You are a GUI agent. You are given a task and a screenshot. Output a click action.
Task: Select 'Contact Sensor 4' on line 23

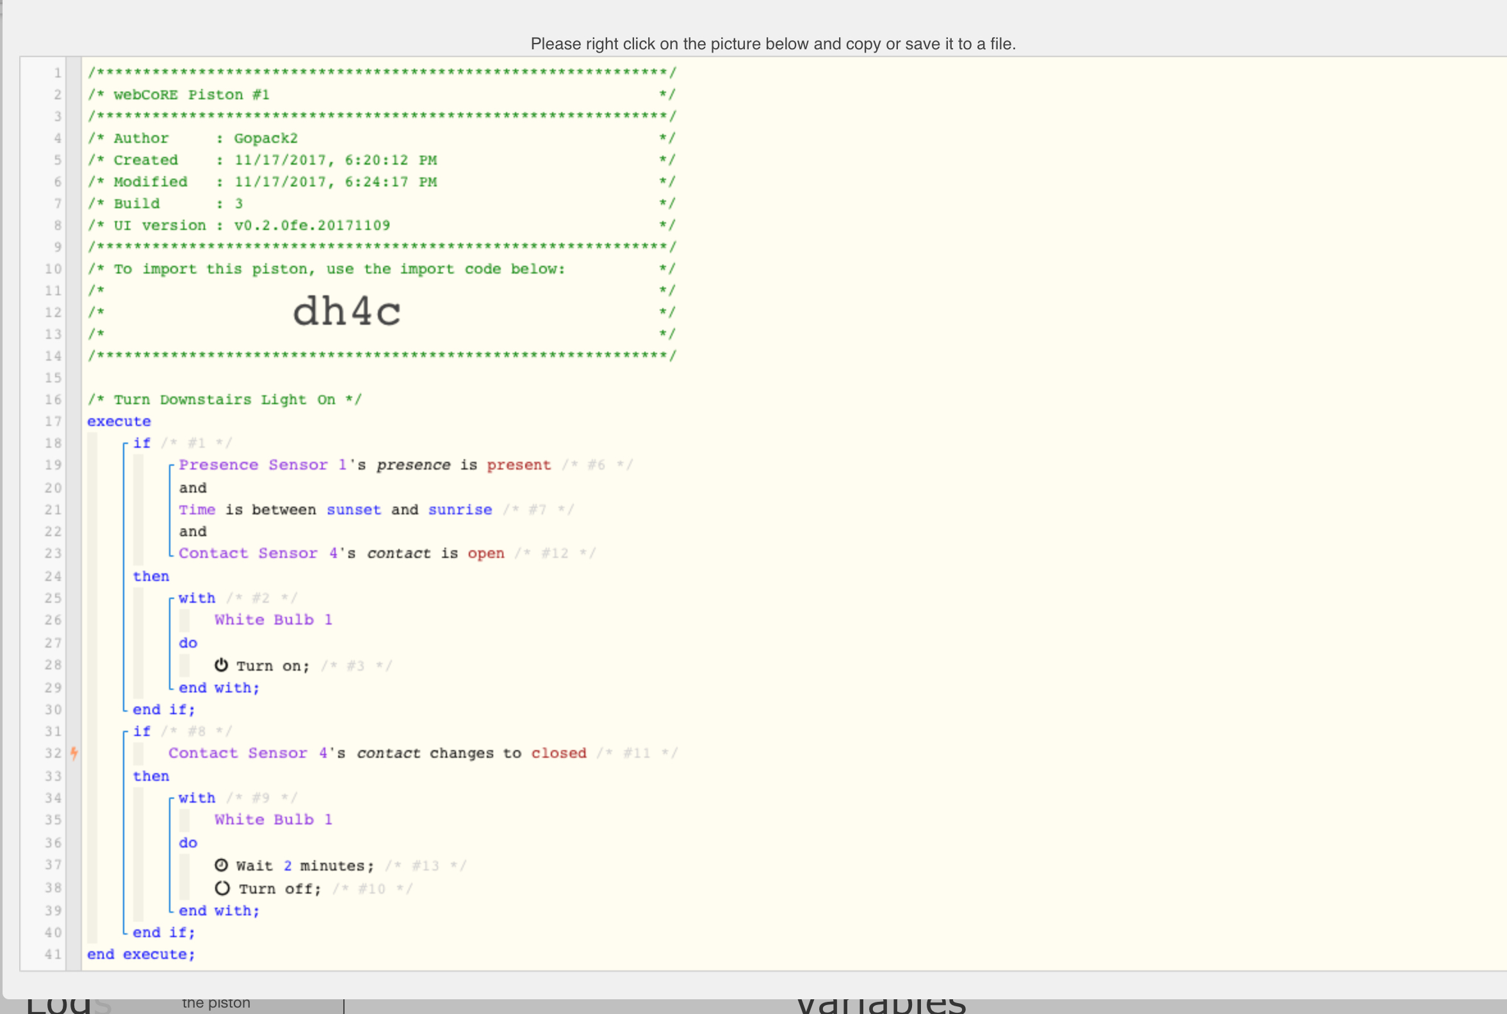(258, 553)
